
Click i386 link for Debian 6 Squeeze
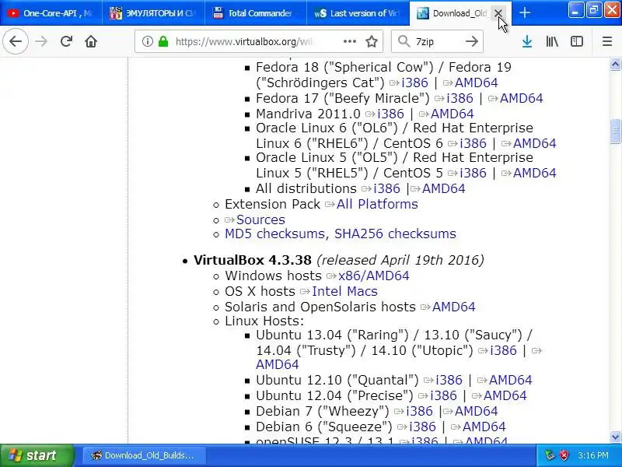422,427
